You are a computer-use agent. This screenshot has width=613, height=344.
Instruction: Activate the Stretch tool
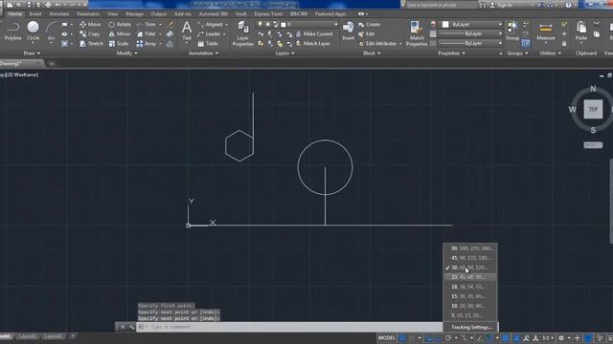point(91,44)
